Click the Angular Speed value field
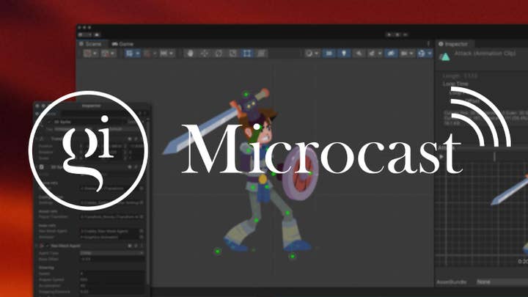The height and width of the screenshot is (297, 528). tap(112, 279)
